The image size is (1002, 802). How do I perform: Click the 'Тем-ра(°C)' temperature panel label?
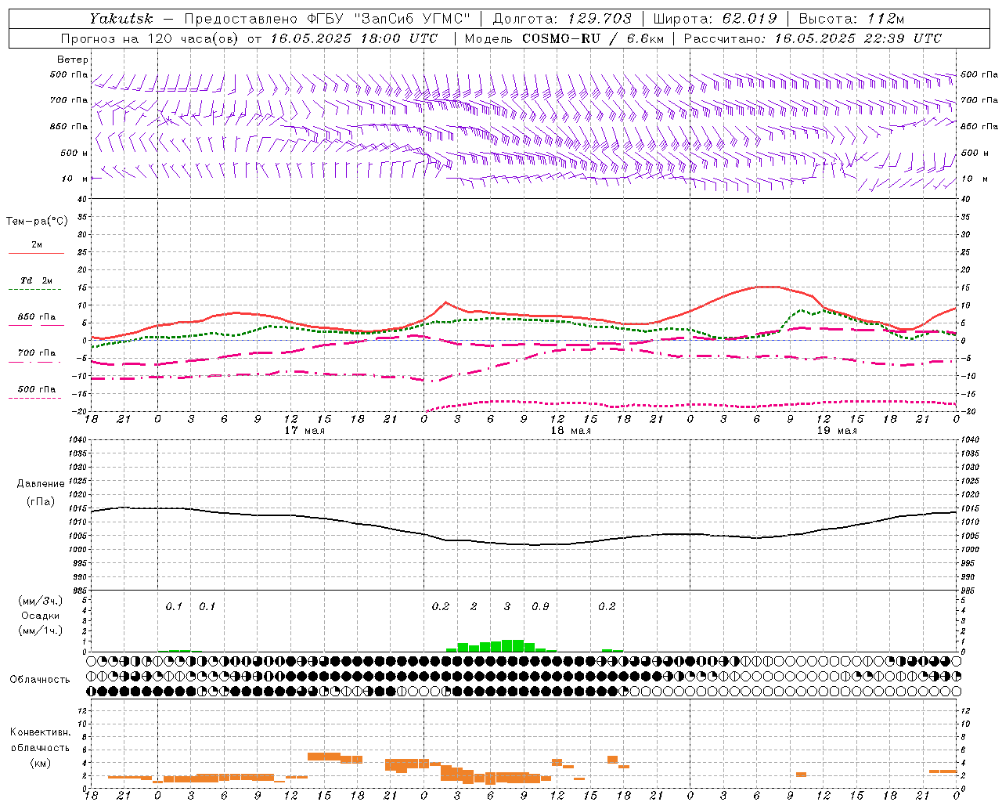(x=37, y=222)
